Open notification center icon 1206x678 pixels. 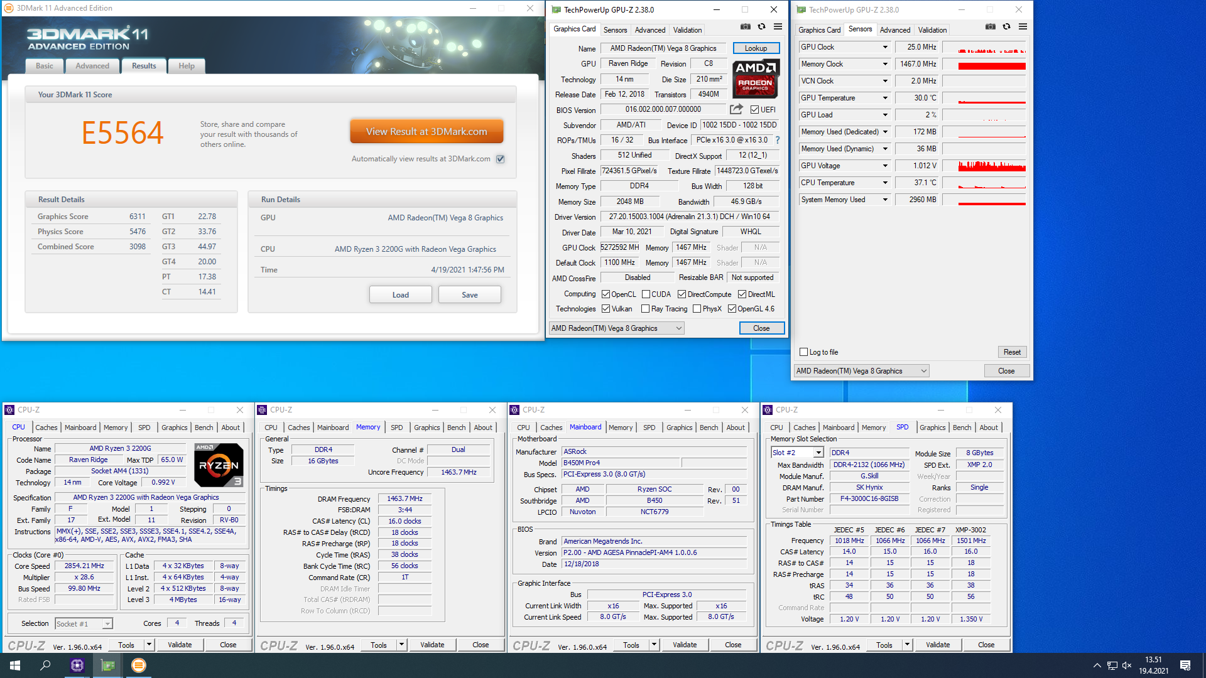point(1185,665)
